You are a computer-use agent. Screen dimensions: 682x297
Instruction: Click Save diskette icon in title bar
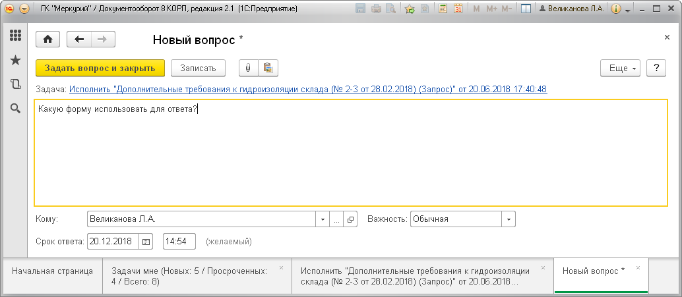coord(361,9)
